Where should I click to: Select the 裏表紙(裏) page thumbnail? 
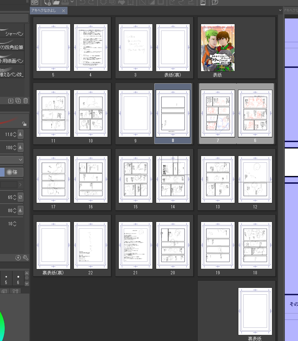53,245
